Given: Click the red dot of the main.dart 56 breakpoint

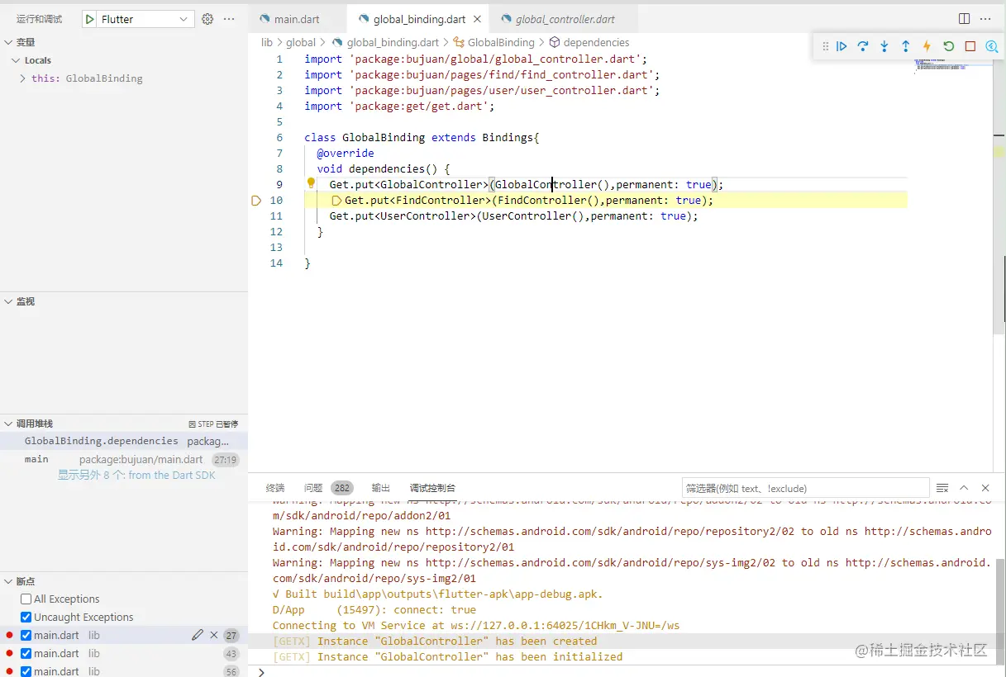Looking at the screenshot, I should point(9,671).
